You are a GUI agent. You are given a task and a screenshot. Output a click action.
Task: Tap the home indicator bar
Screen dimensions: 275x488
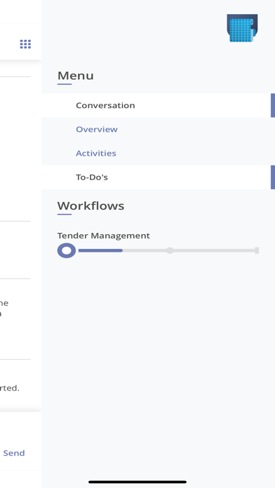tap(137, 482)
